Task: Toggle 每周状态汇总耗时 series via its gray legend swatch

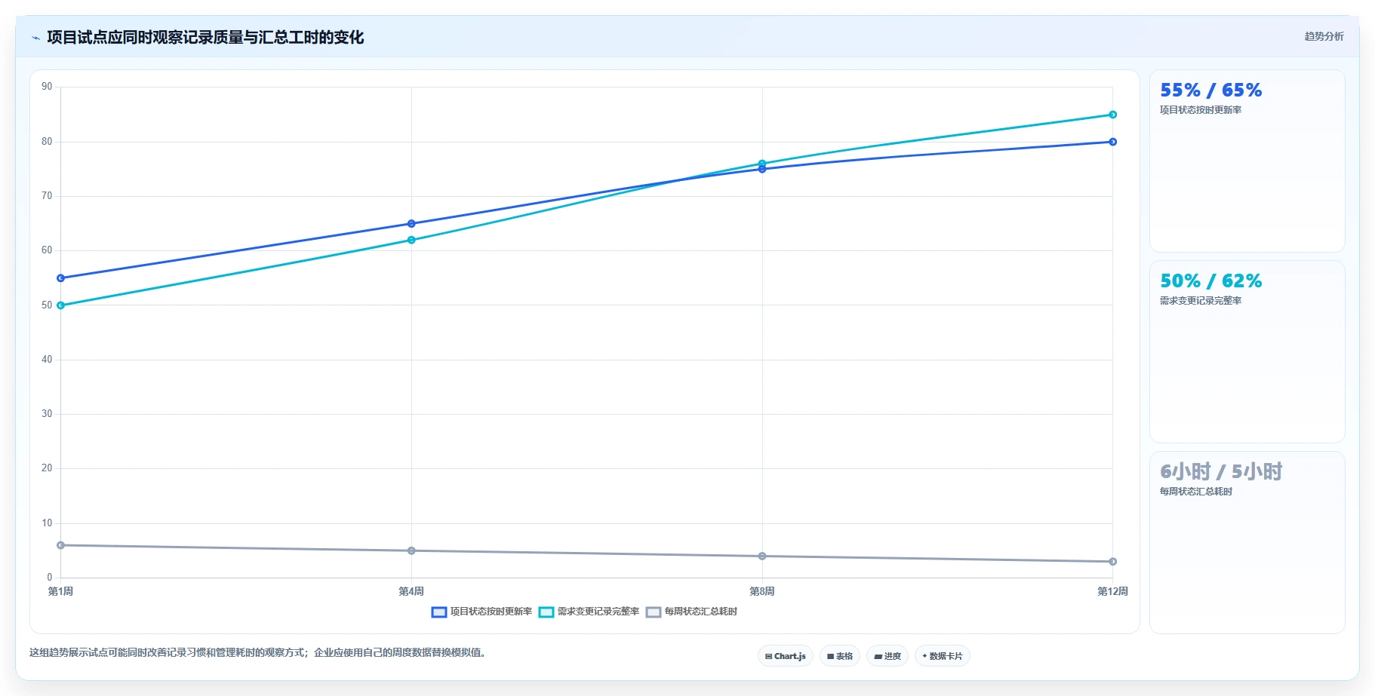Action: point(654,612)
